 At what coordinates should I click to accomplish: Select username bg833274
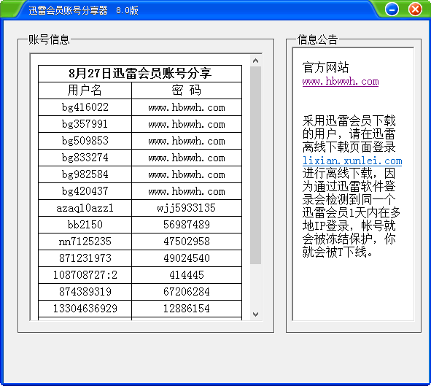tap(85, 158)
